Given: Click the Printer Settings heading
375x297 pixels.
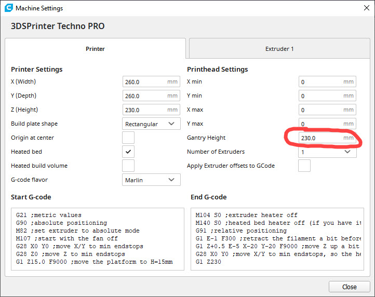Looking at the screenshot, I should pos(36,69).
